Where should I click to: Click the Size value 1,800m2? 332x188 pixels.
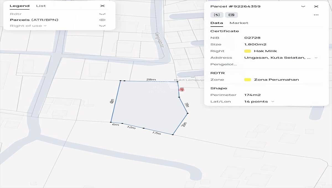(x=255, y=45)
